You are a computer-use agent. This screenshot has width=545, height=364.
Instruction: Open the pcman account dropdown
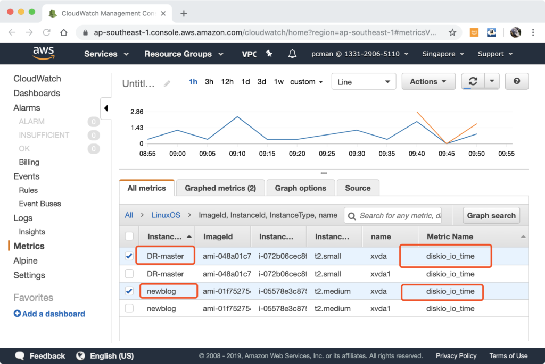[360, 54]
